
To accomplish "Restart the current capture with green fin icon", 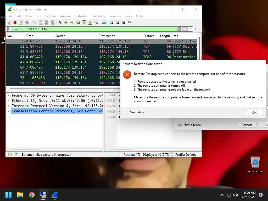I will (21, 23).
